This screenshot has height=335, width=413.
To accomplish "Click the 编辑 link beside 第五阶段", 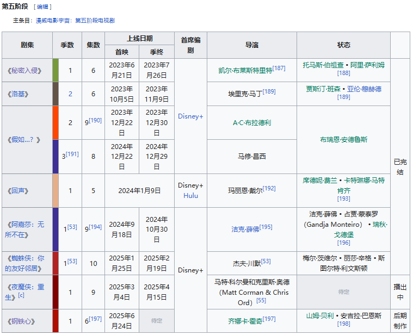I will point(42,7).
